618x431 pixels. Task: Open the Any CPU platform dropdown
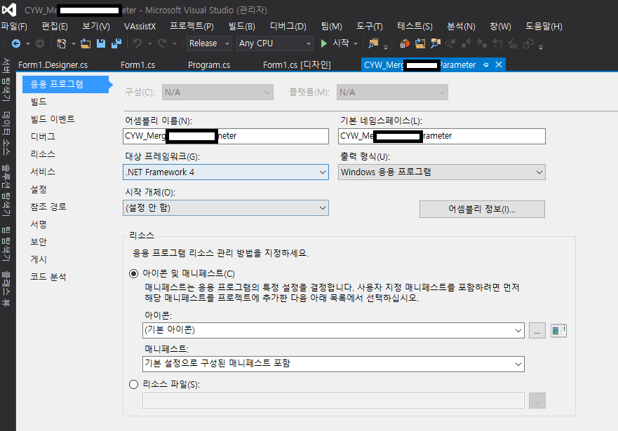click(275, 43)
